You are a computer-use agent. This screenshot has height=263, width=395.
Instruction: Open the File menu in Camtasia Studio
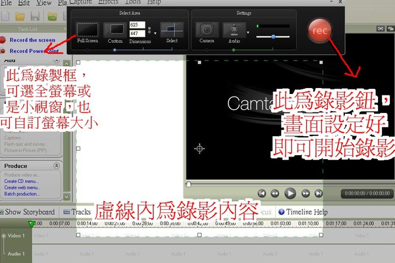[6, 3]
